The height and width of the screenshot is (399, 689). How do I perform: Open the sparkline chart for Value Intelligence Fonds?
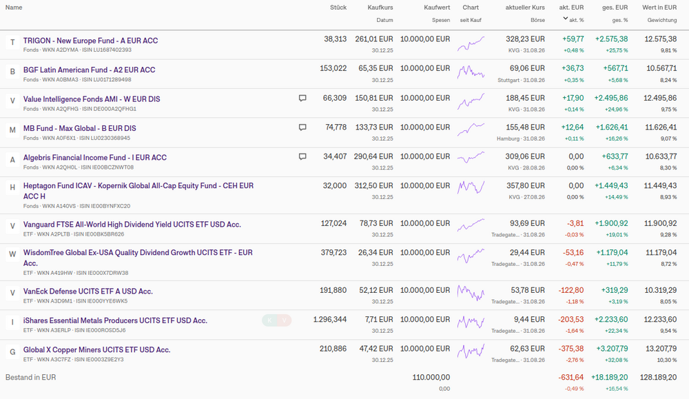click(471, 101)
